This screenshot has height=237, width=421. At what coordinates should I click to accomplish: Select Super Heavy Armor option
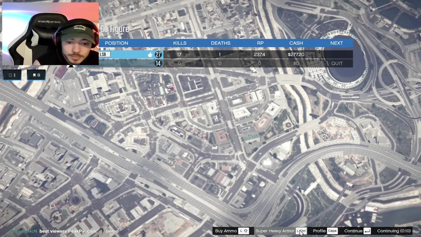point(275,231)
